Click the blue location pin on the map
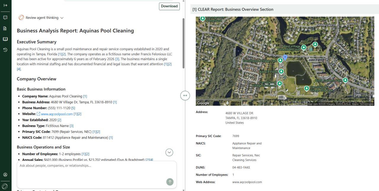 click(285, 57)
